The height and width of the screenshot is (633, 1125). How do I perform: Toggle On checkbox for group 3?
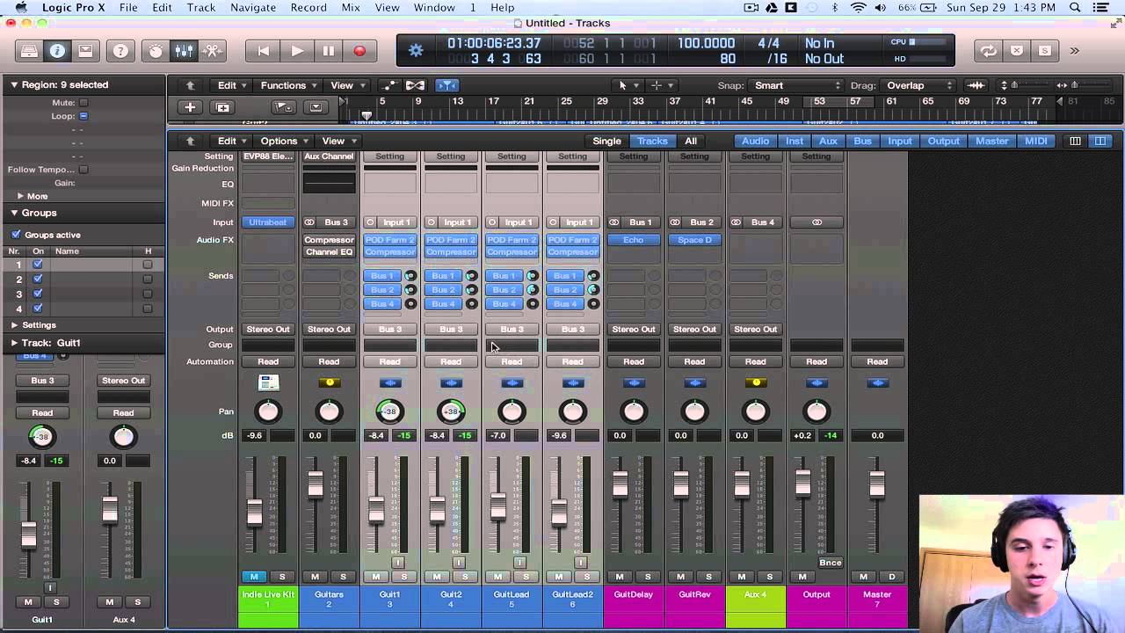tap(38, 294)
